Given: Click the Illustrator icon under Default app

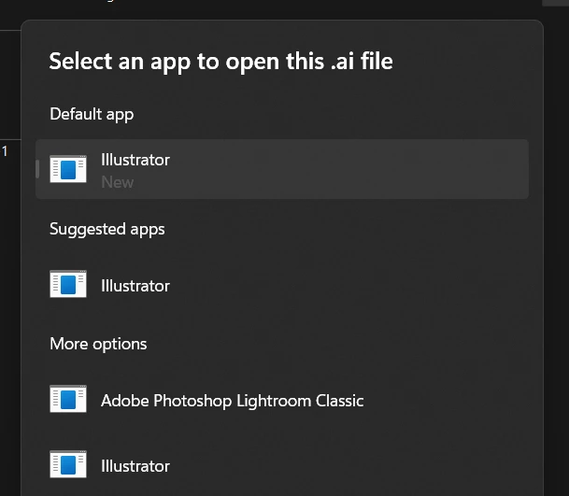Looking at the screenshot, I should (68, 169).
